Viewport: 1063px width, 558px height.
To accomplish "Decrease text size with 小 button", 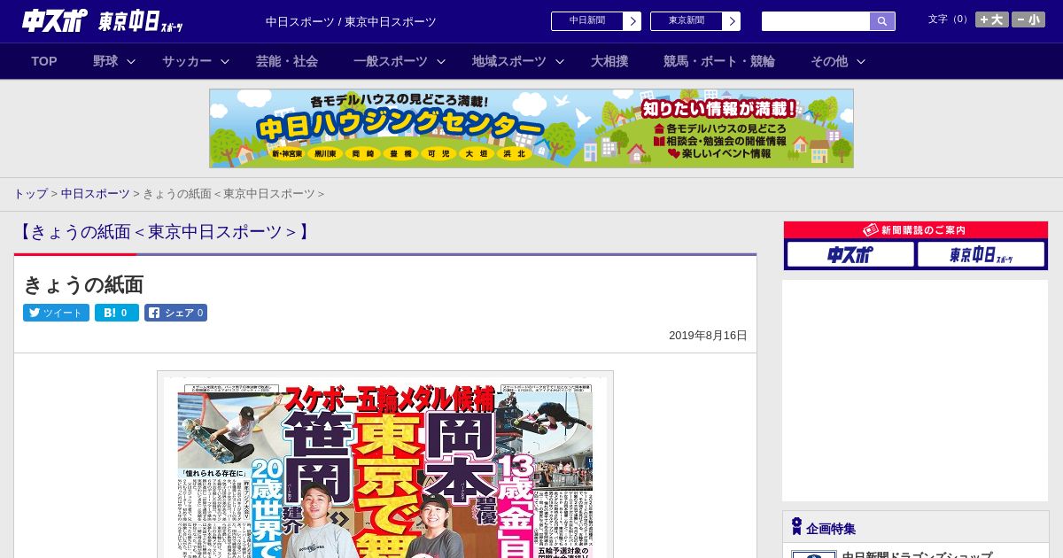I will coord(1028,19).
